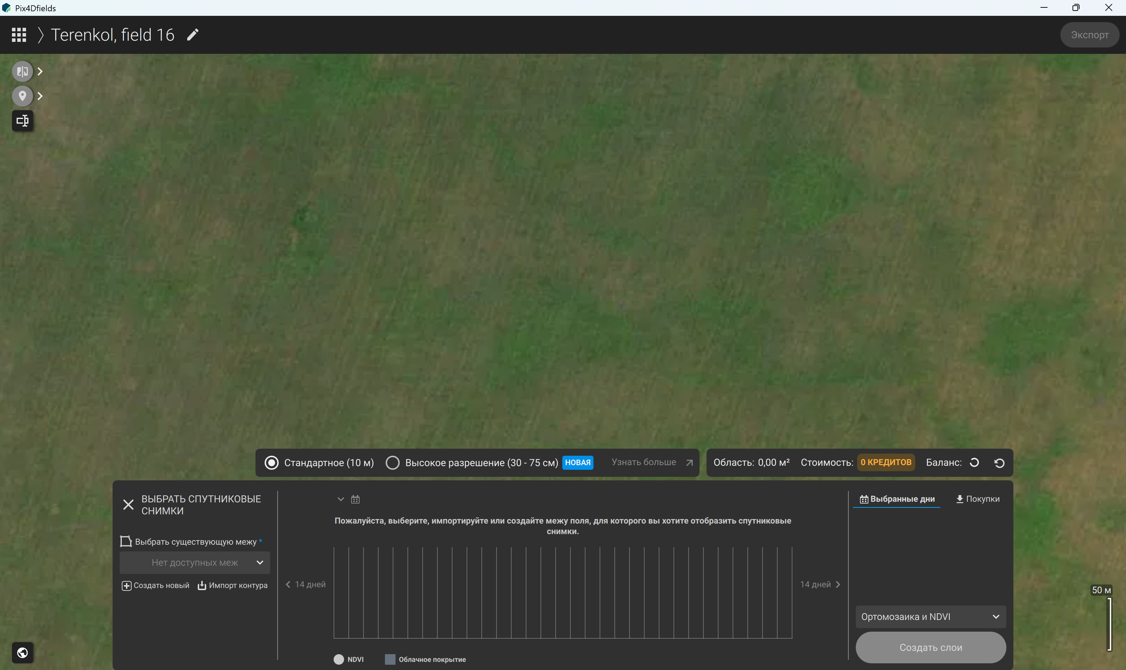Screen dimensions: 1126x670
Task: Select the field boundary annotation tool
Action: pos(22,121)
